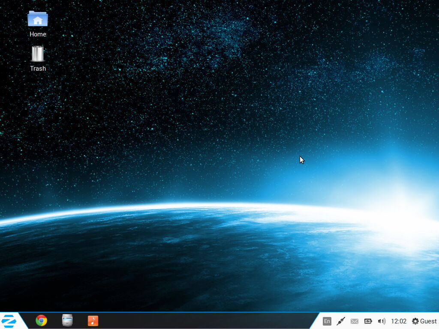Open the mail envelope messaging indicator
439x329 pixels.
pyautogui.click(x=355, y=321)
